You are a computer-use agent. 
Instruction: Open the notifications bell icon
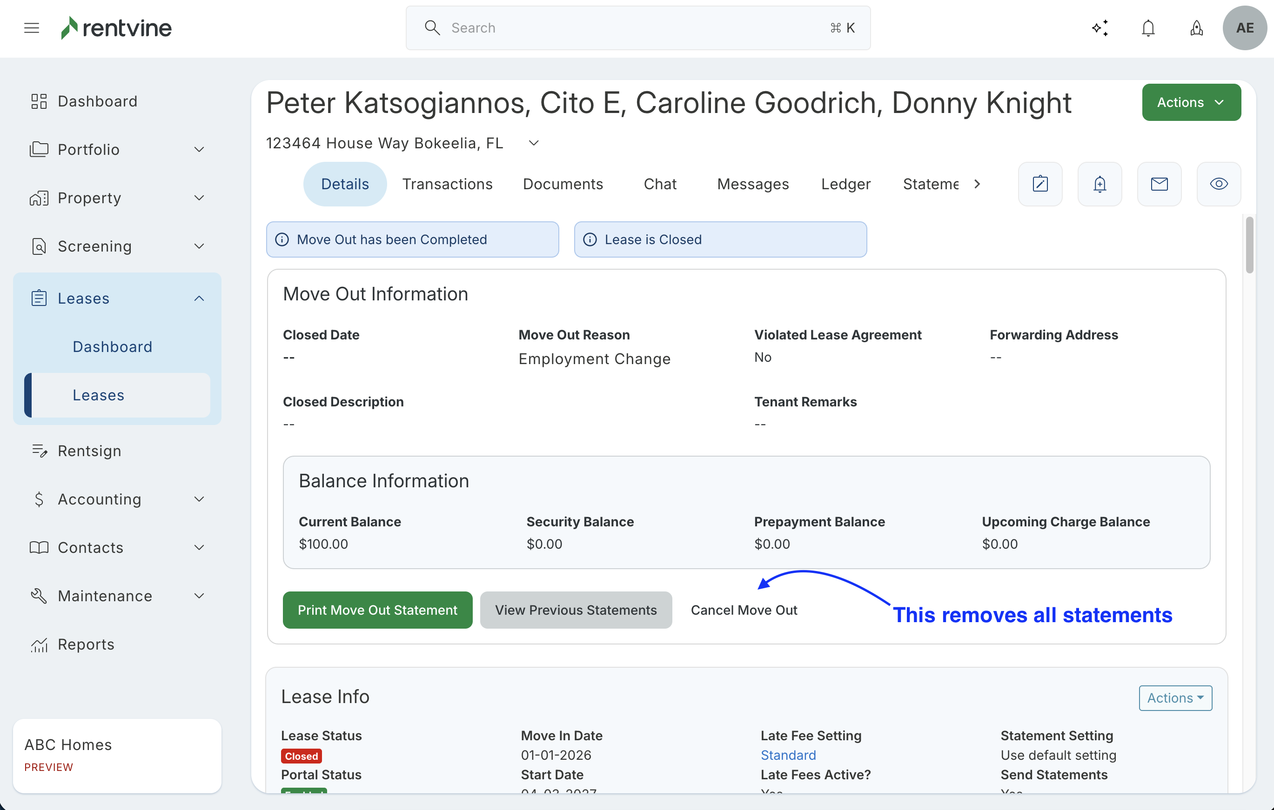tap(1147, 28)
